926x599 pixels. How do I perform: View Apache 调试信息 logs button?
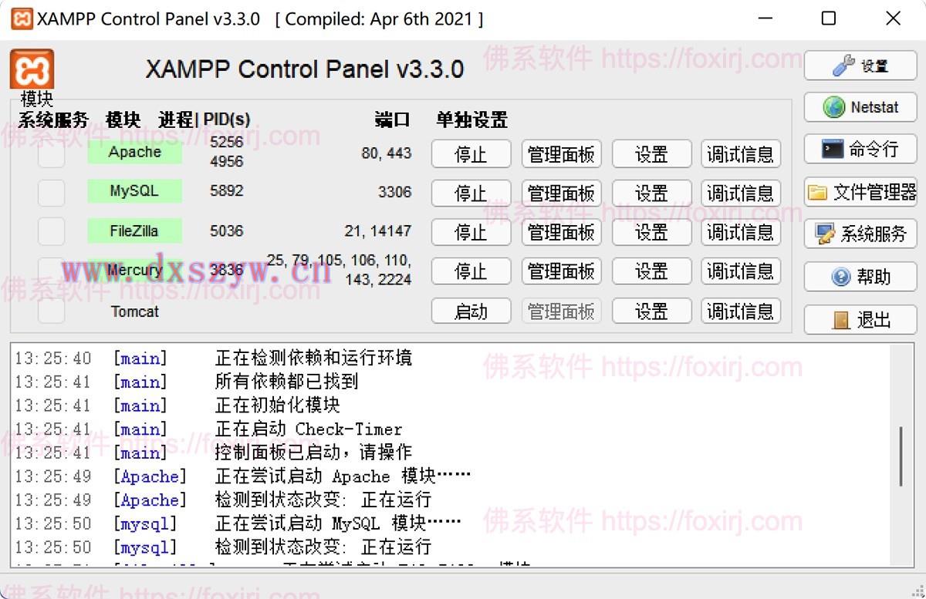[x=741, y=154]
